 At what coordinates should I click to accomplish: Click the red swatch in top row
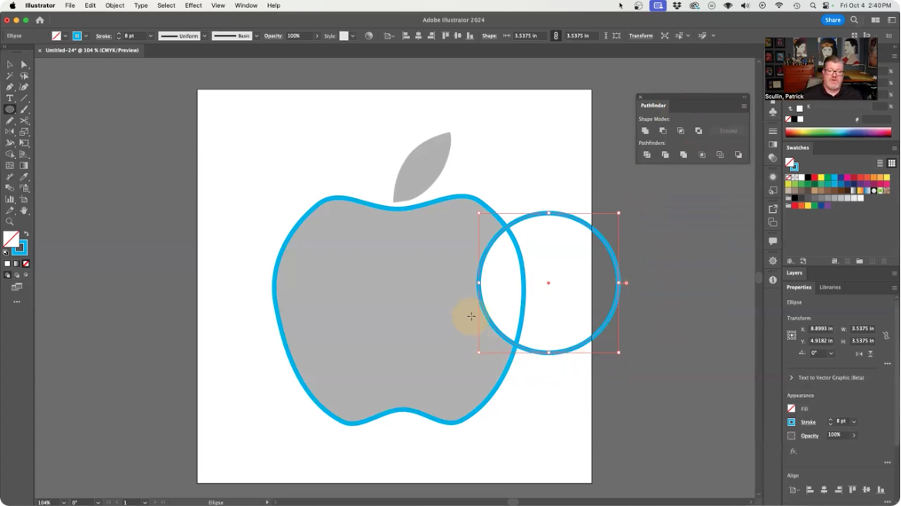pyautogui.click(x=815, y=177)
